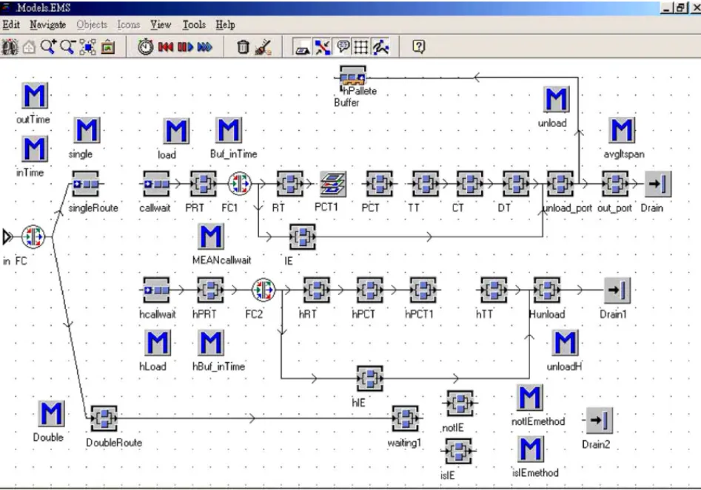This screenshot has width=701, height=490.
Task: Click the question mark help icon
Action: pyautogui.click(x=418, y=47)
